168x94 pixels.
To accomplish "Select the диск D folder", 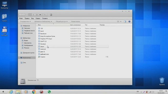I will click(43, 52).
